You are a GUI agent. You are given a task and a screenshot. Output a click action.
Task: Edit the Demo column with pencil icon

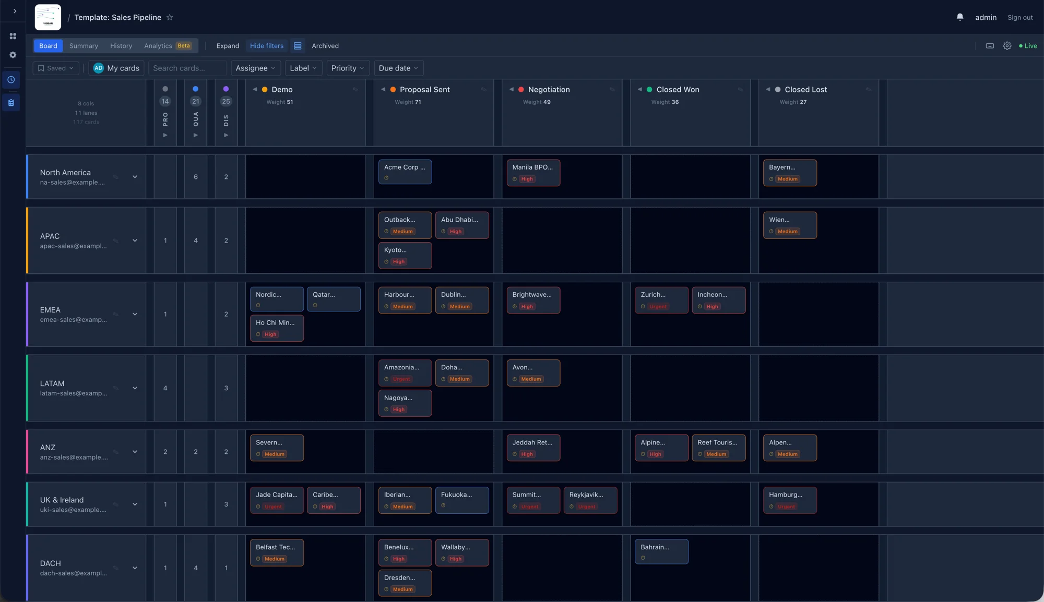(x=355, y=90)
